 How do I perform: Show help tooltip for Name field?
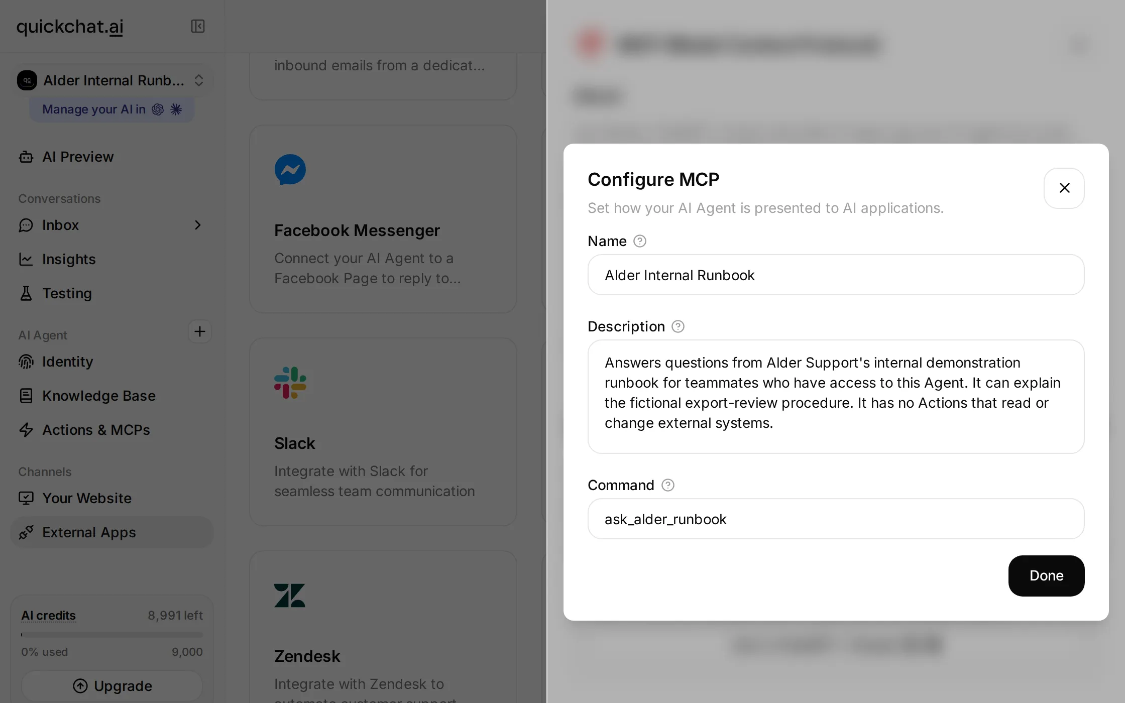(640, 241)
